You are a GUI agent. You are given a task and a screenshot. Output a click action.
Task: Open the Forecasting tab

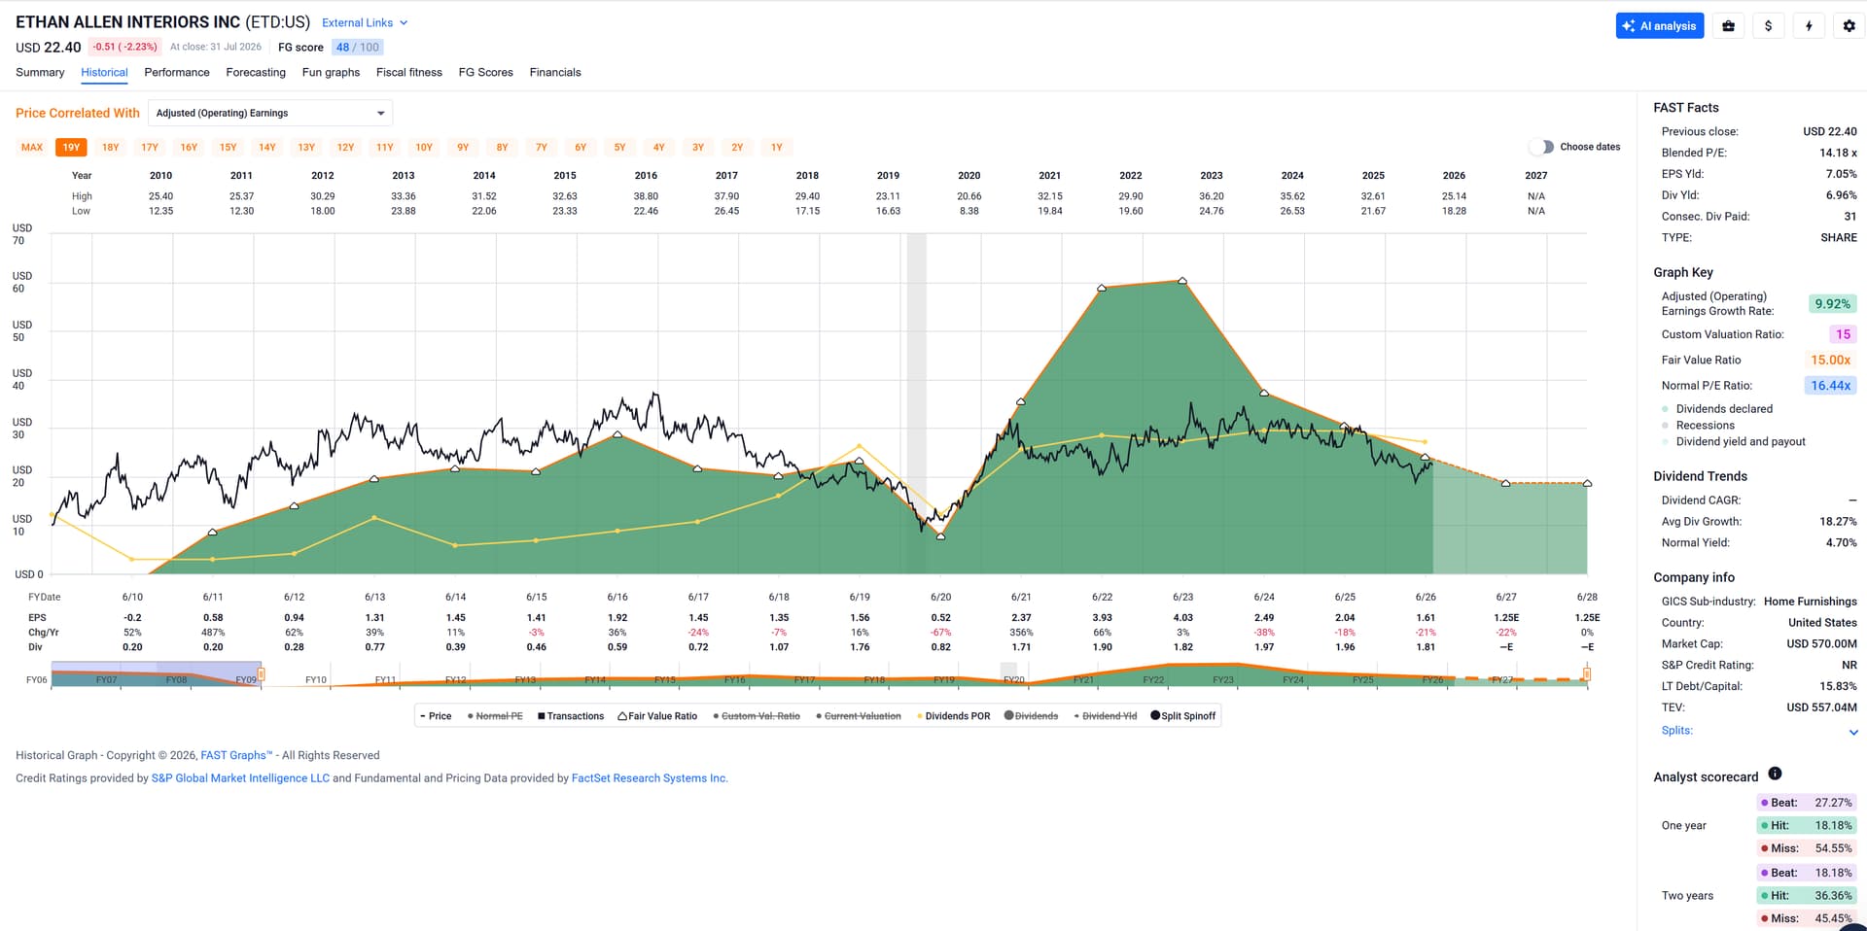coord(256,72)
